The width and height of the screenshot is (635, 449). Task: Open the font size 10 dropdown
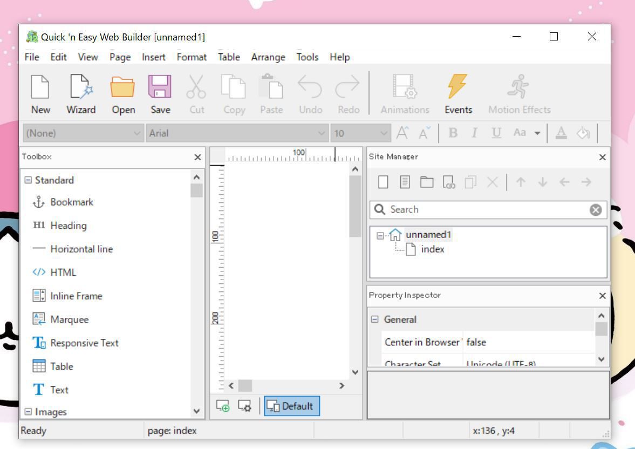[361, 133]
